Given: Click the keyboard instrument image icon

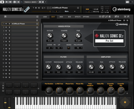Looking at the screenshot, I should pyautogui.click(x=27, y=10).
